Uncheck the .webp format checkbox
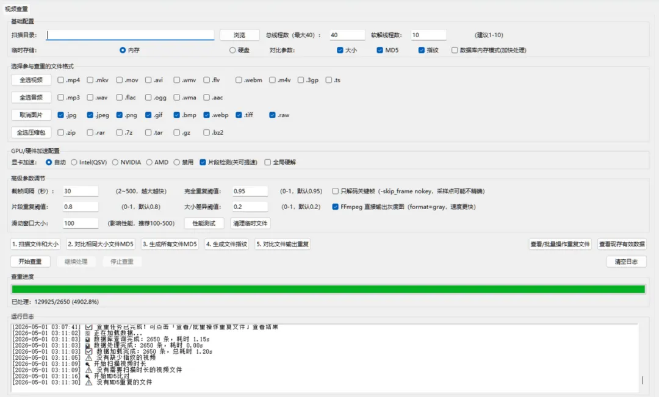Viewport: 659px width, 397px height. (x=206, y=115)
